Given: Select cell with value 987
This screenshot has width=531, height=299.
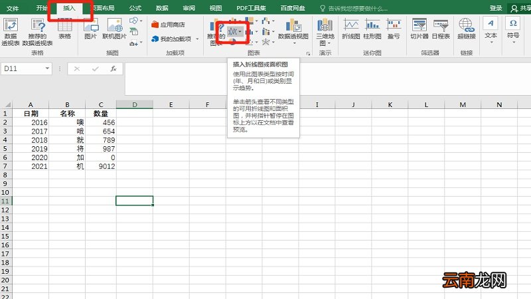Looking at the screenshot, I should pyautogui.click(x=101, y=149).
